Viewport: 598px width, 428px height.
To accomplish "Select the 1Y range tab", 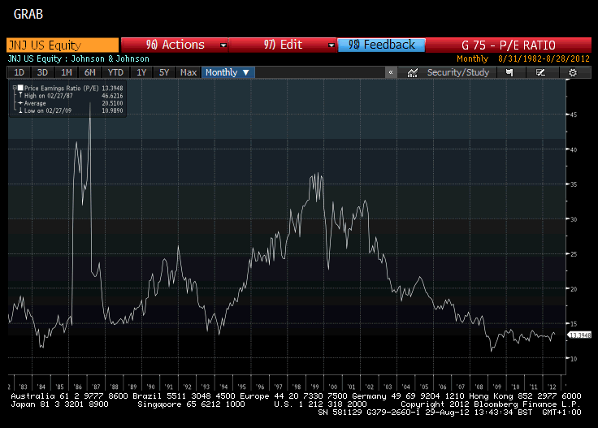I will 141,72.
